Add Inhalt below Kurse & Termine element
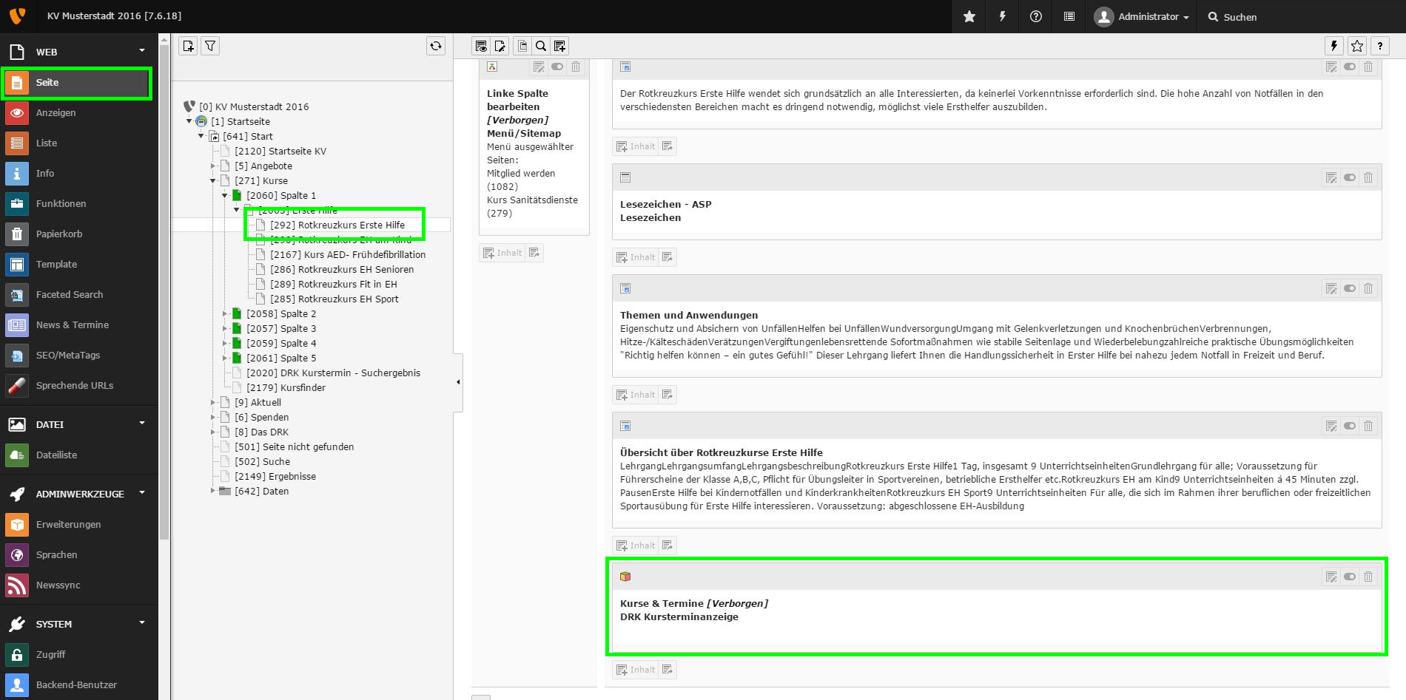The image size is (1406, 700). click(x=636, y=670)
